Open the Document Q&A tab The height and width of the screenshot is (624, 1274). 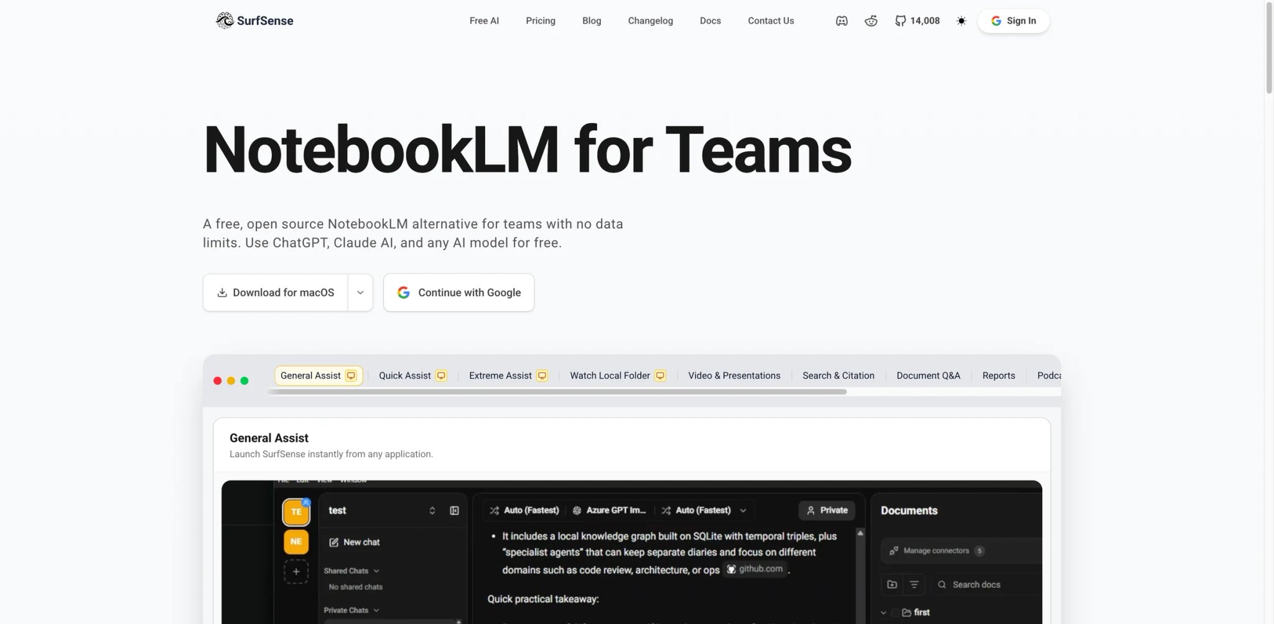click(928, 376)
